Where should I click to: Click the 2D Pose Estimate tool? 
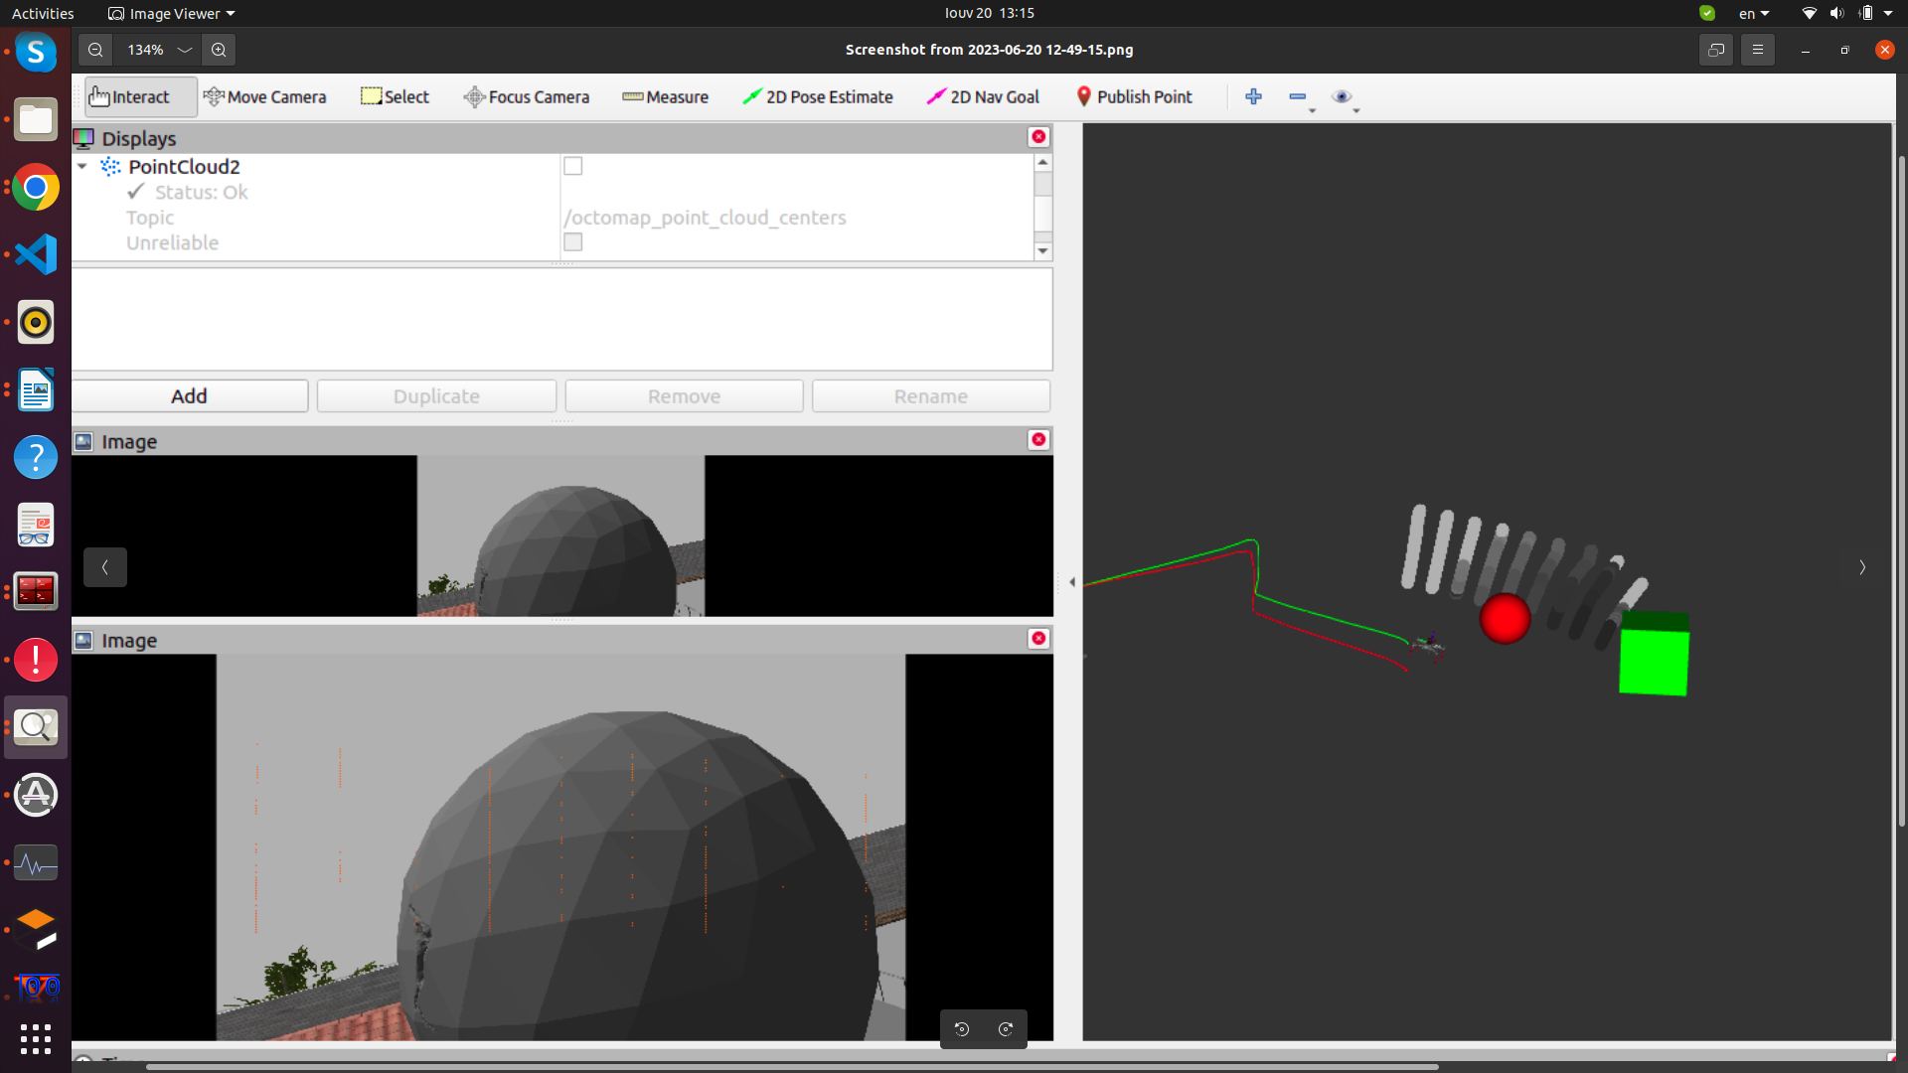click(x=817, y=96)
